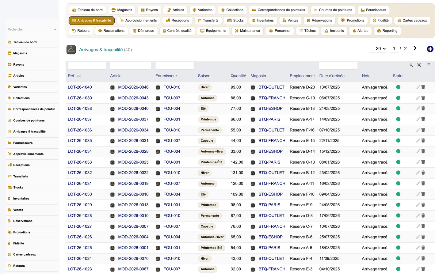Viewport: 443px width, 274px height.
Task: Go to next page arrow
Action: click(x=415, y=48)
